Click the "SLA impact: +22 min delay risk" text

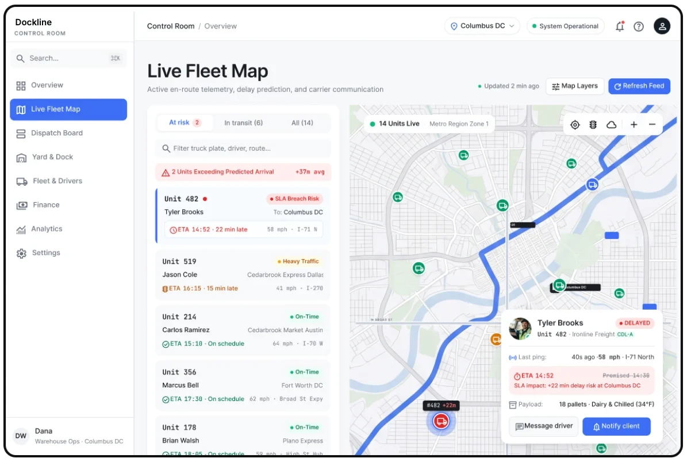577,386
